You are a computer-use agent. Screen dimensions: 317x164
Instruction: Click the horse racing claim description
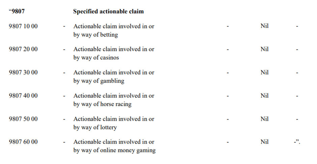(x=114, y=100)
